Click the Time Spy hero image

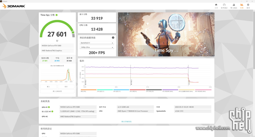[x=166, y=34]
